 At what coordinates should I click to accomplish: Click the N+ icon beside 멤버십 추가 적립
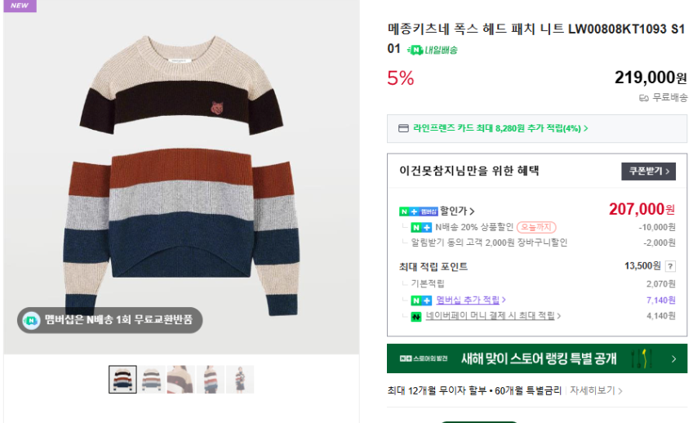pyautogui.click(x=421, y=301)
